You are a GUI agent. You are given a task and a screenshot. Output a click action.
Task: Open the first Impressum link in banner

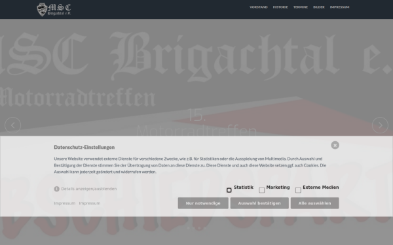tap(65, 203)
